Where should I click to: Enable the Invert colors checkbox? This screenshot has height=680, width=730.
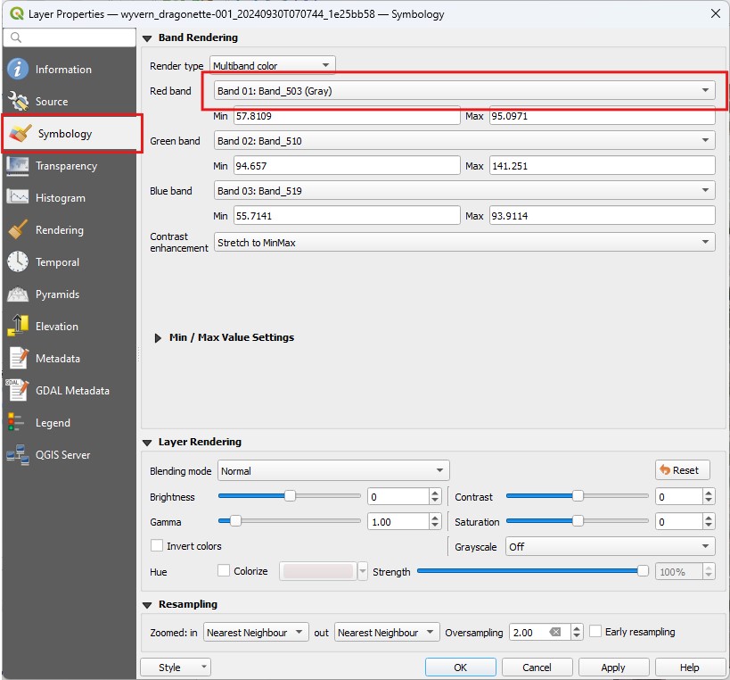coord(157,546)
